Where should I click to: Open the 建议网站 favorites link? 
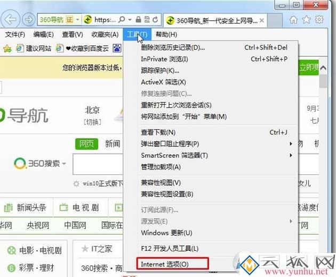[x=34, y=48]
